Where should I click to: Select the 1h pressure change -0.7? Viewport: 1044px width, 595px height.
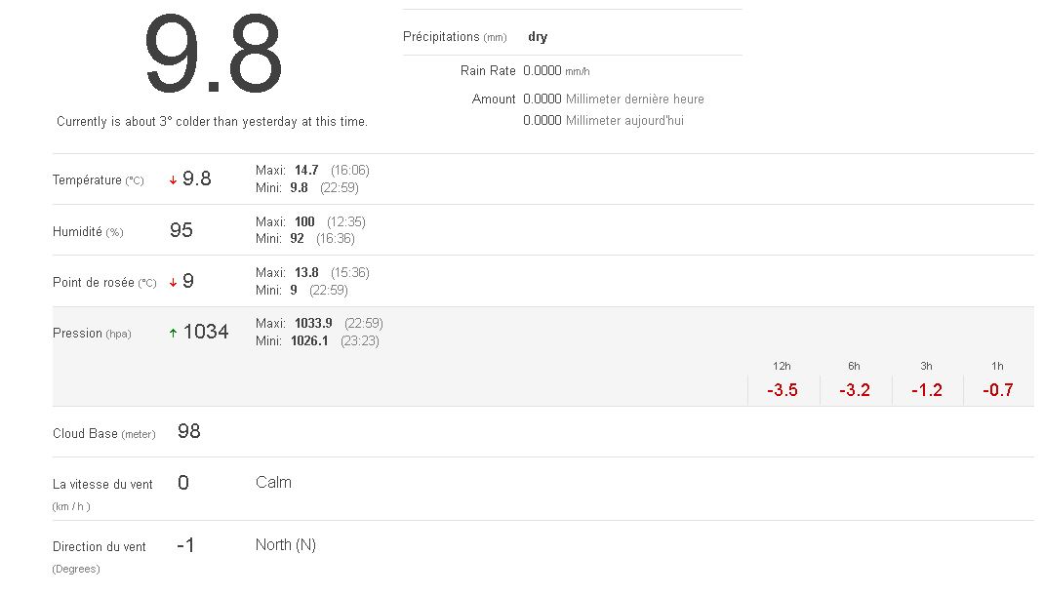pos(998,390)
